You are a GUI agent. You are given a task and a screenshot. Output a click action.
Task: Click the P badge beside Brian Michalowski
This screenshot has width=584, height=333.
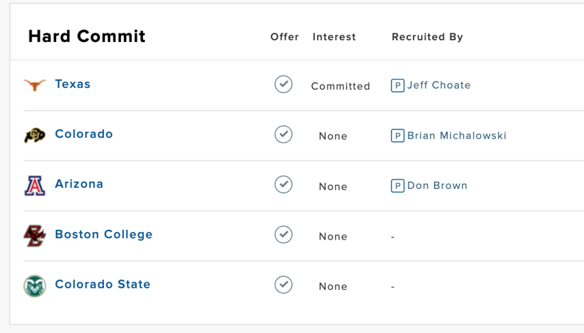pyautogui.click(x=398, y=136)
